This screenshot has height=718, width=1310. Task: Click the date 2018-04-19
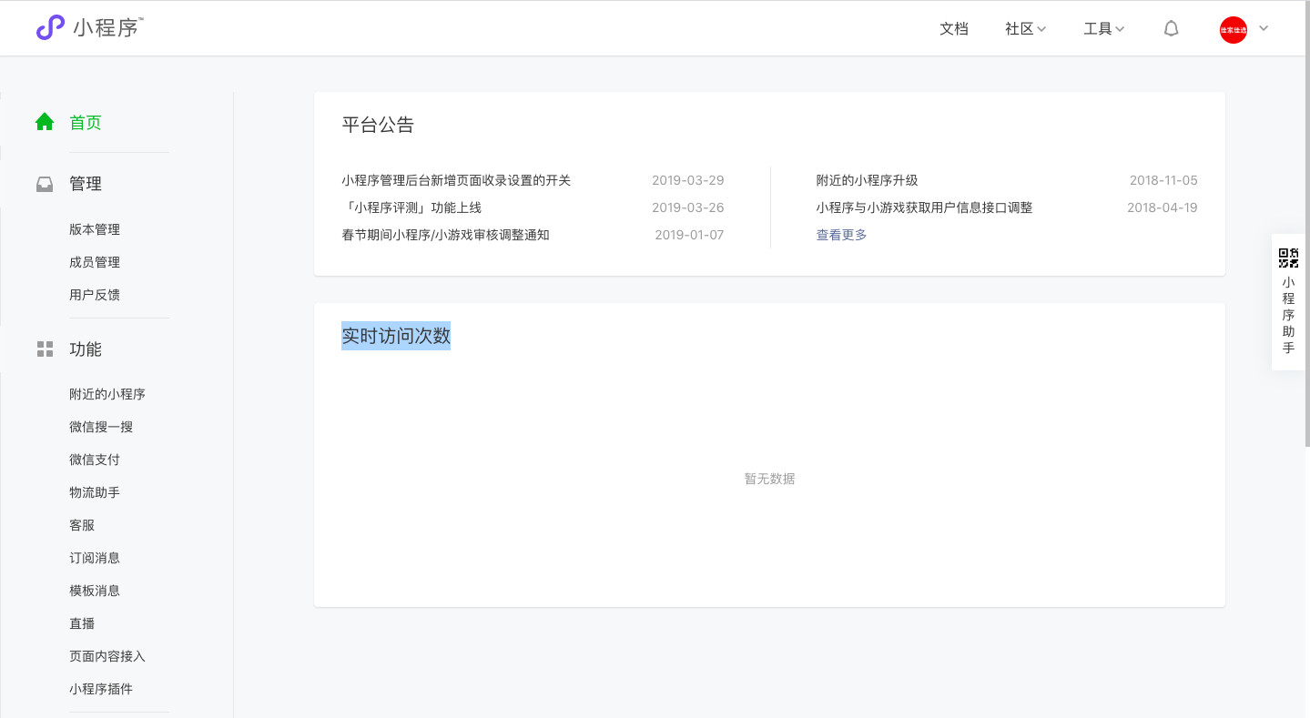click(1163, 207)
